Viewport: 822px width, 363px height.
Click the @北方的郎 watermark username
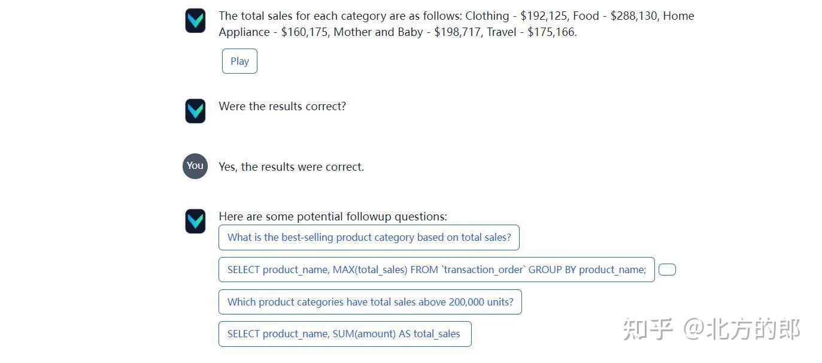(x=742, y=329)
